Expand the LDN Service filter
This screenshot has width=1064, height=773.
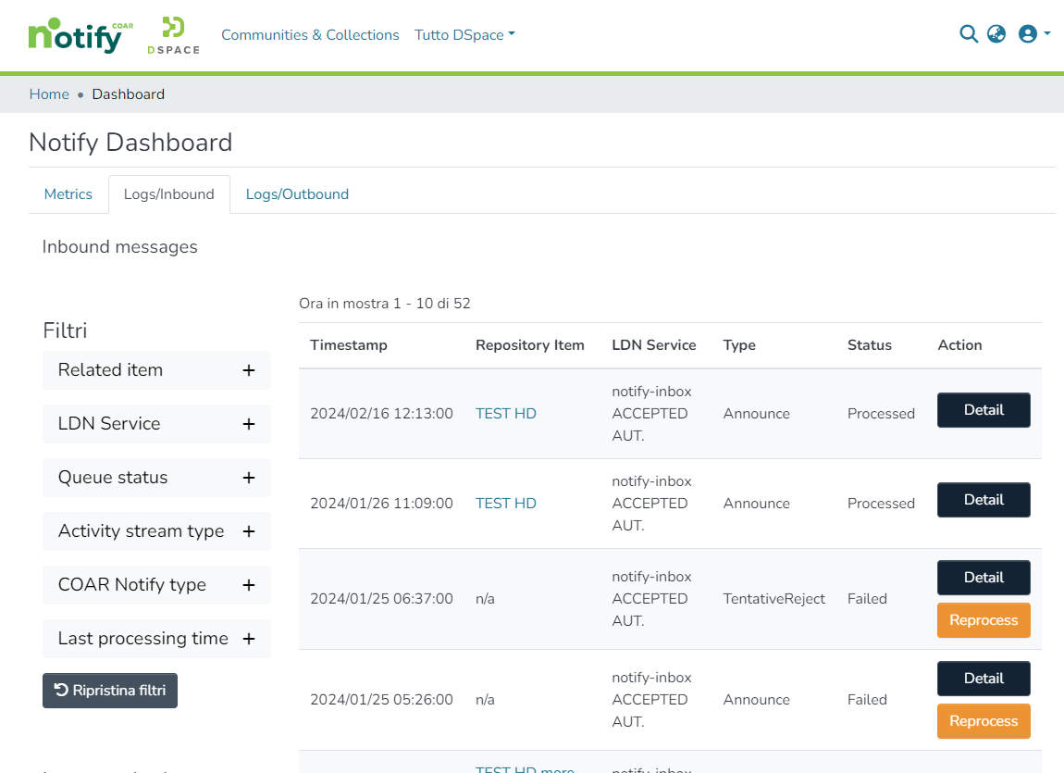pos(248,424)
